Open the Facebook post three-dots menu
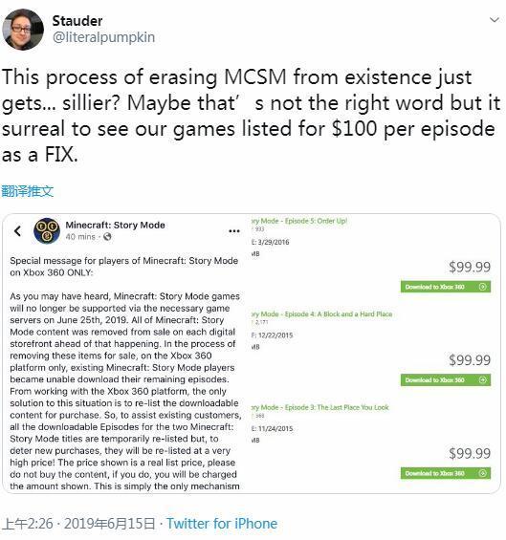The width and height of the screenshot is (506, 540). pos(234,230)
